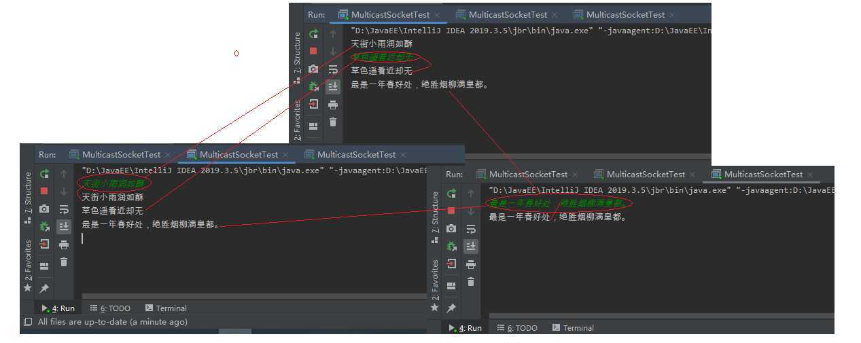This screenshot has width=861, height=343.
Task: Click the java.exe command line in top window
Action: click(531, 31)
